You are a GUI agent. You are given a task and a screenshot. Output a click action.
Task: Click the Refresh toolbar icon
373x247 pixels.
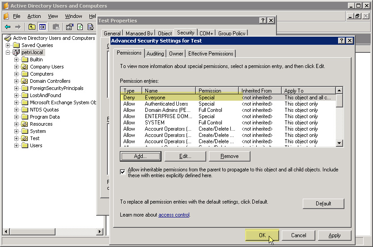(x=80, y=27)
